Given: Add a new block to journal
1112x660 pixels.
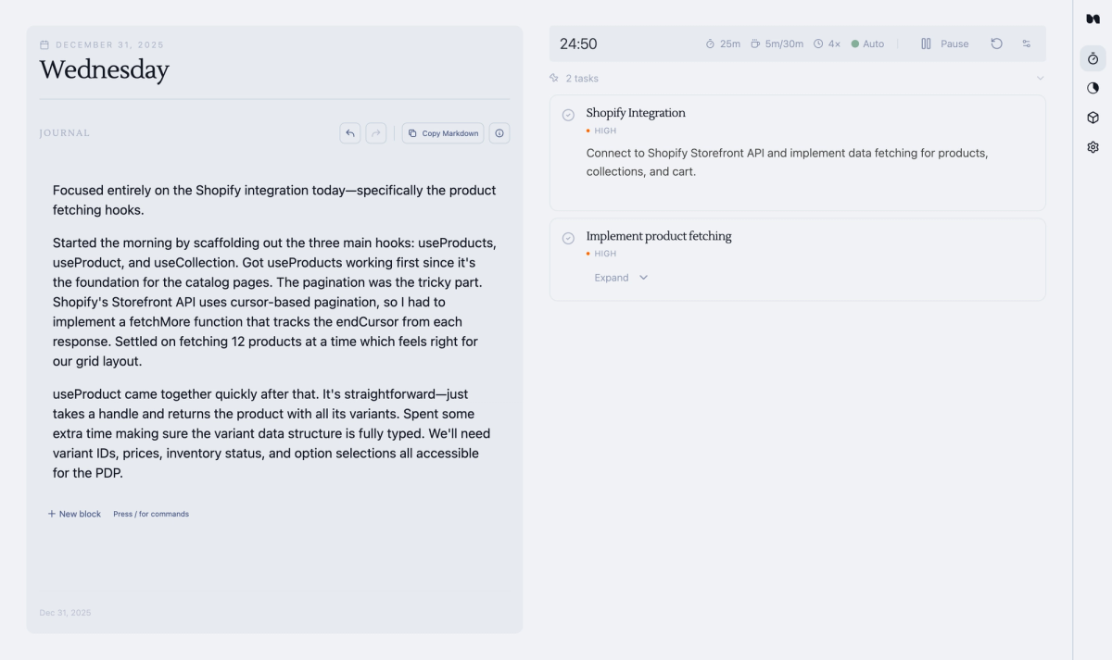Looking at the screenshot, I should click(74, 514).
